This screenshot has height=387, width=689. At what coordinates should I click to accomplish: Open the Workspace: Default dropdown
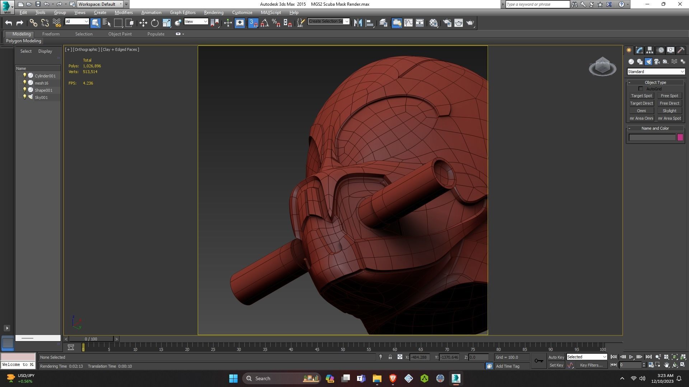pos(100,4)
